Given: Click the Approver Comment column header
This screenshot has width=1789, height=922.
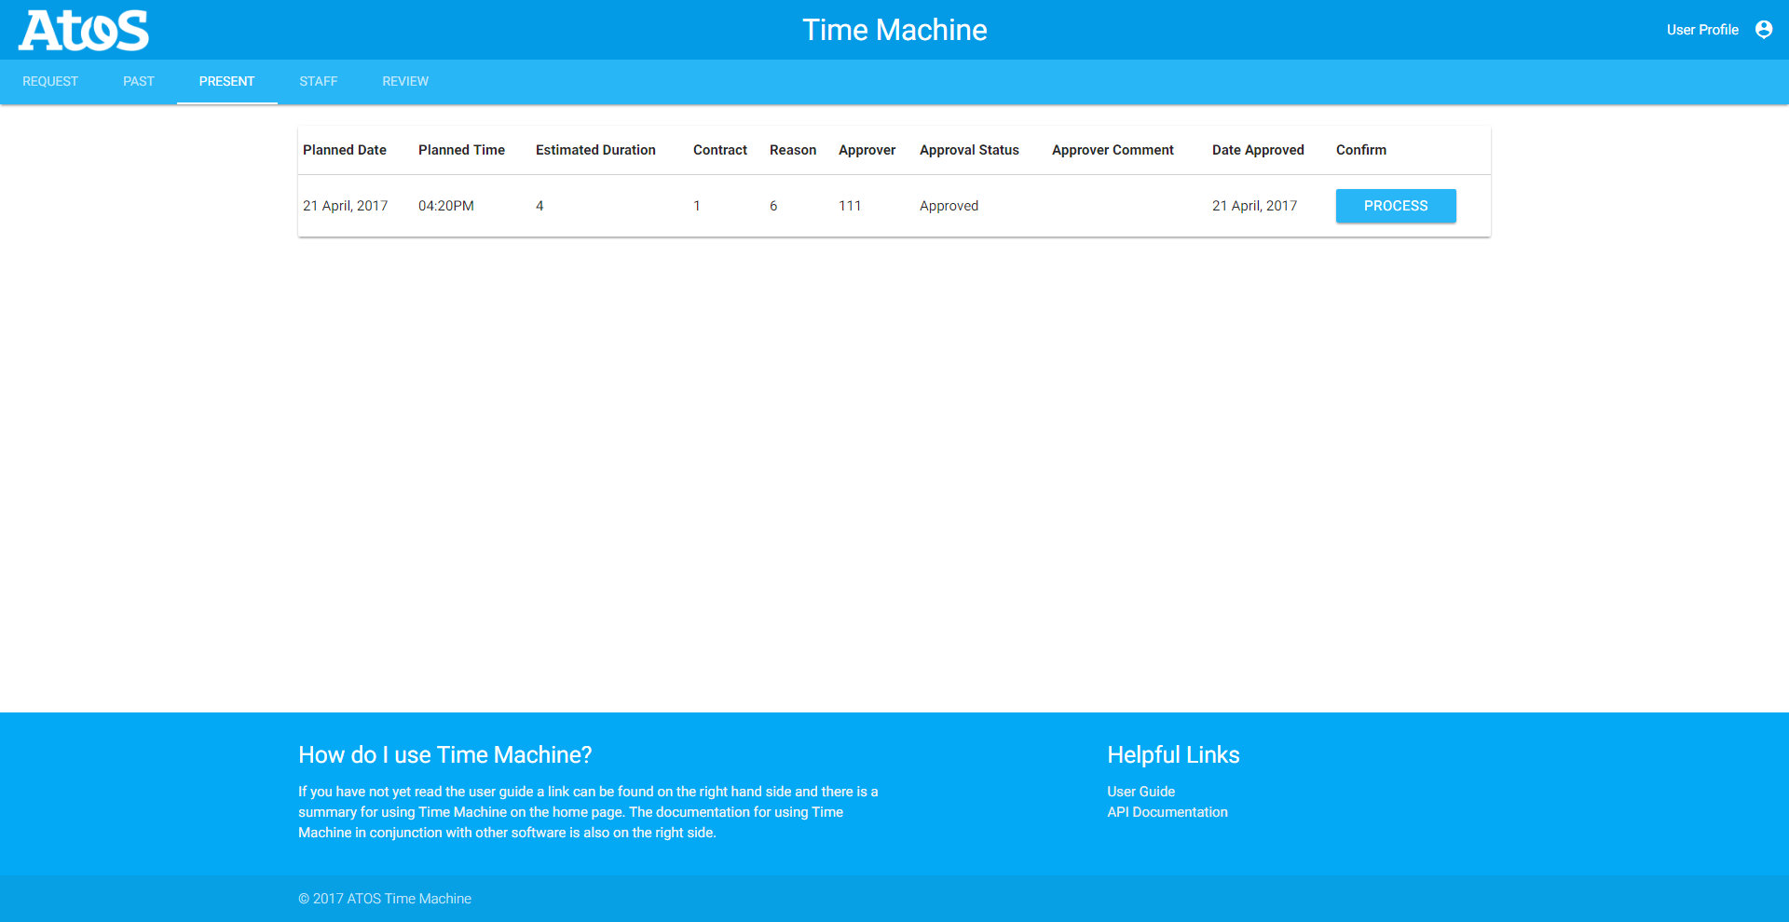Looking at the screenshot, I should coord(1113,150).
